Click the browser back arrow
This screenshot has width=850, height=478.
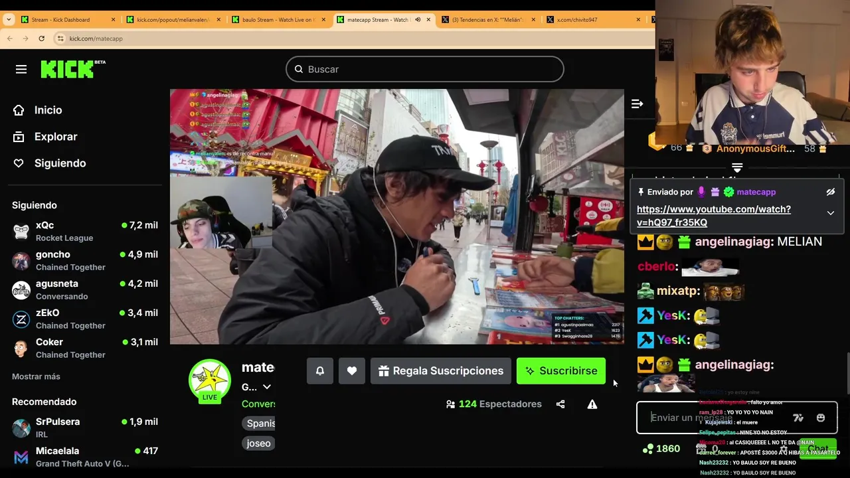pos(9,39)
